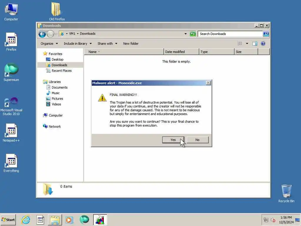The image size is (301, 226).
Task: Select Computer in the navigation pane
Action: (56, 115)
